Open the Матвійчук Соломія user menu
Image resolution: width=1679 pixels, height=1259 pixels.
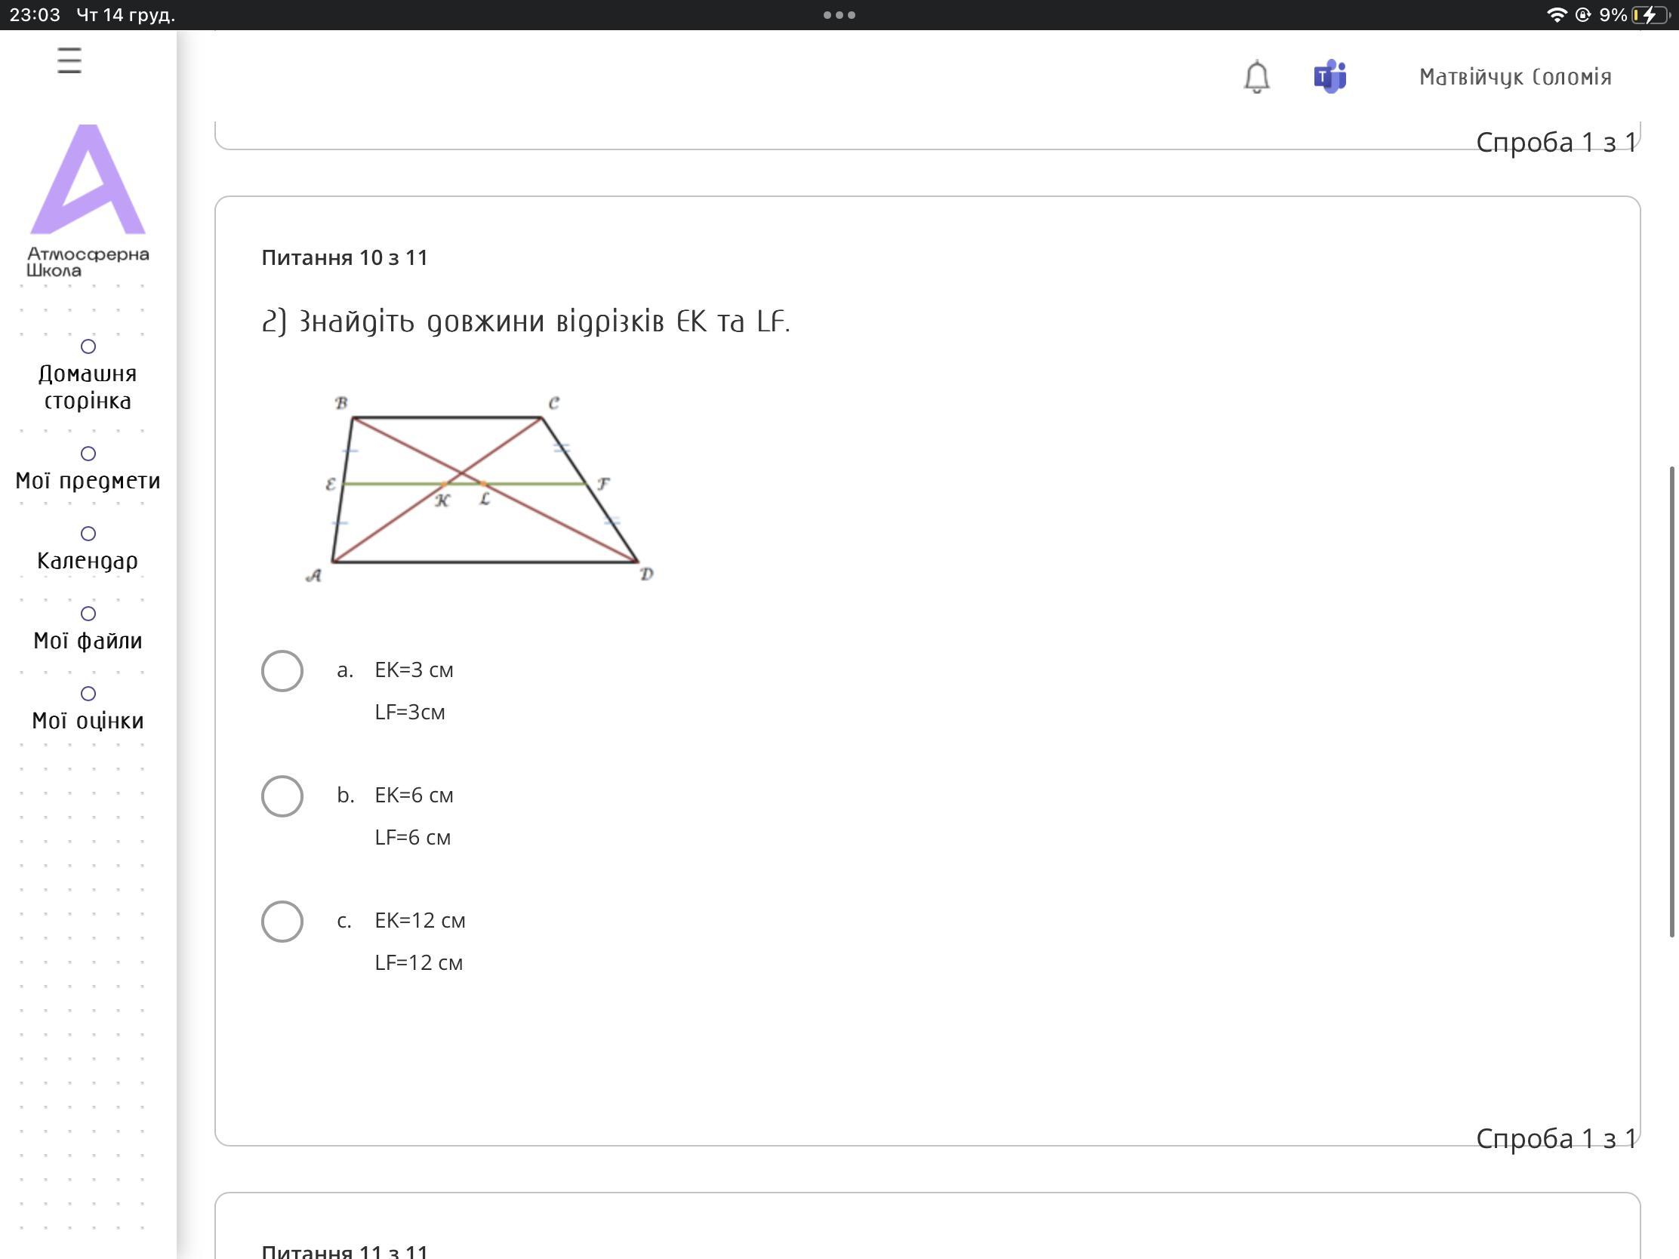coord(1514,77)
